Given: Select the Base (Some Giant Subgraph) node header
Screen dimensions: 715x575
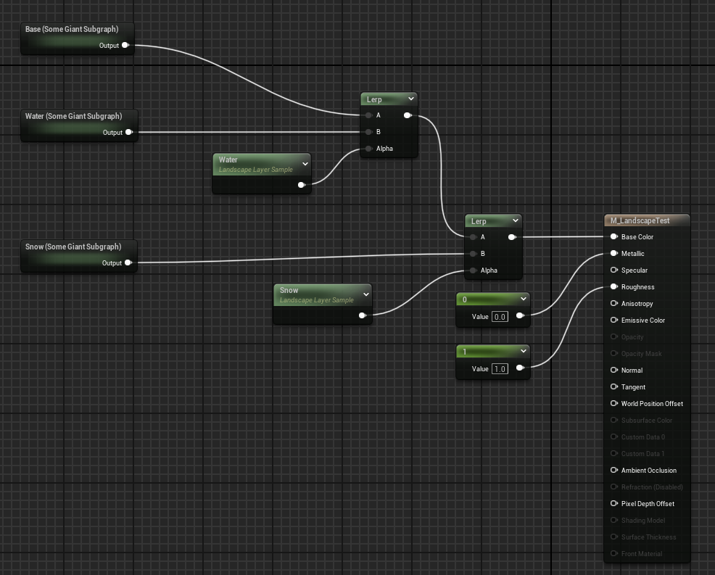Looking at the screenshot, I should [72, 29].
